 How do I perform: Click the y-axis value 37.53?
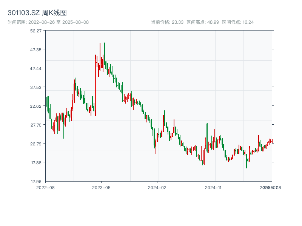tap(36, 87)
